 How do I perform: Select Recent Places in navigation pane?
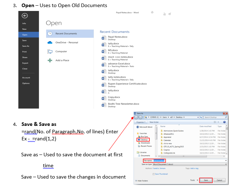point(145,146)
